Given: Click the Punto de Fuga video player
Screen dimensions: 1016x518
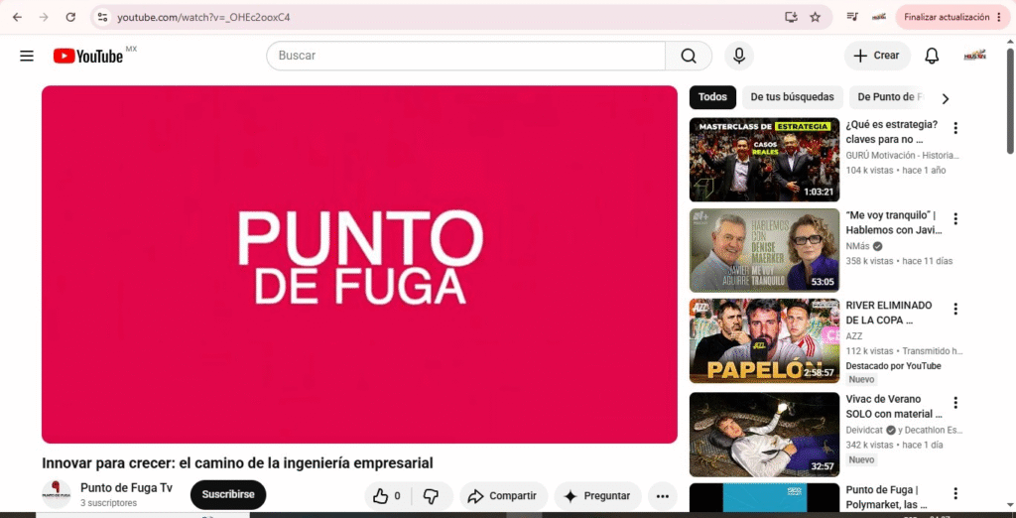Looking at the screenshot, I should click(359, 265).
